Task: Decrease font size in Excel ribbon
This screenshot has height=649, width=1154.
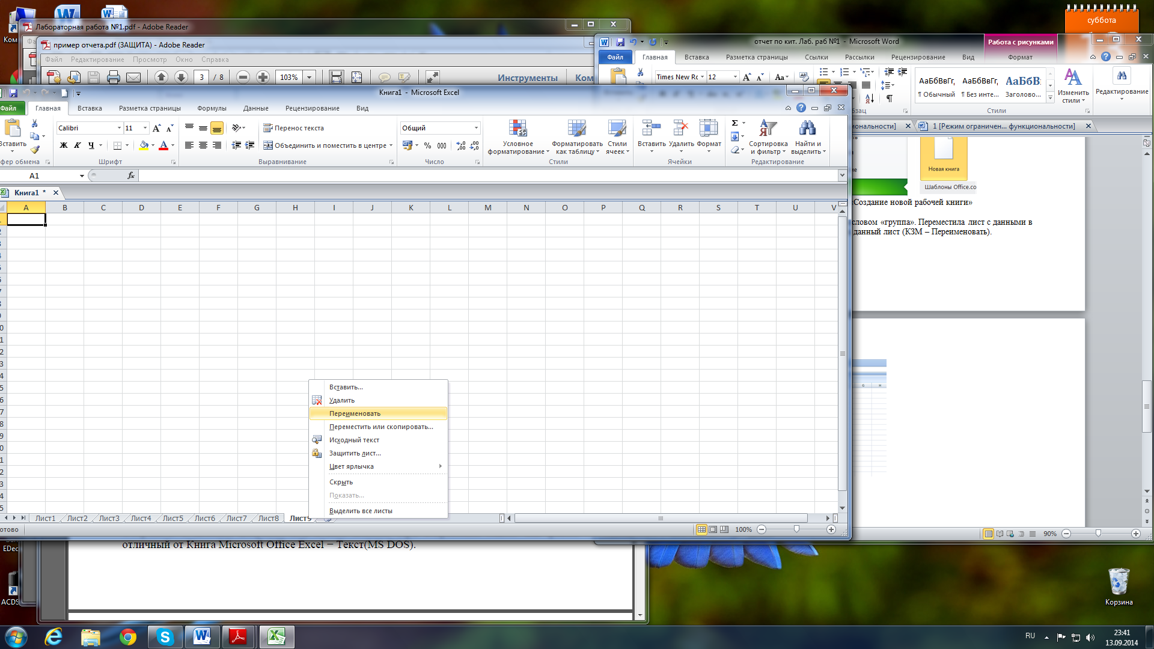Action: [170, 128]
